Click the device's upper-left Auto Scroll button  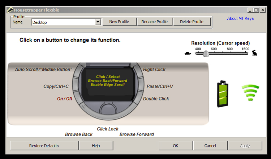79,70
